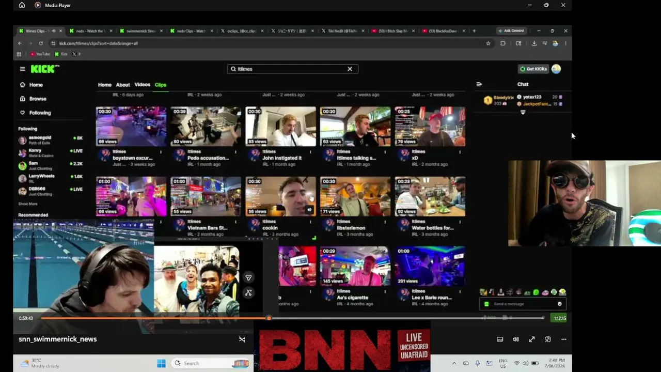The image size is (661, 372).
Task: Switch to channel Videos tab
Action: click(142, 85)
